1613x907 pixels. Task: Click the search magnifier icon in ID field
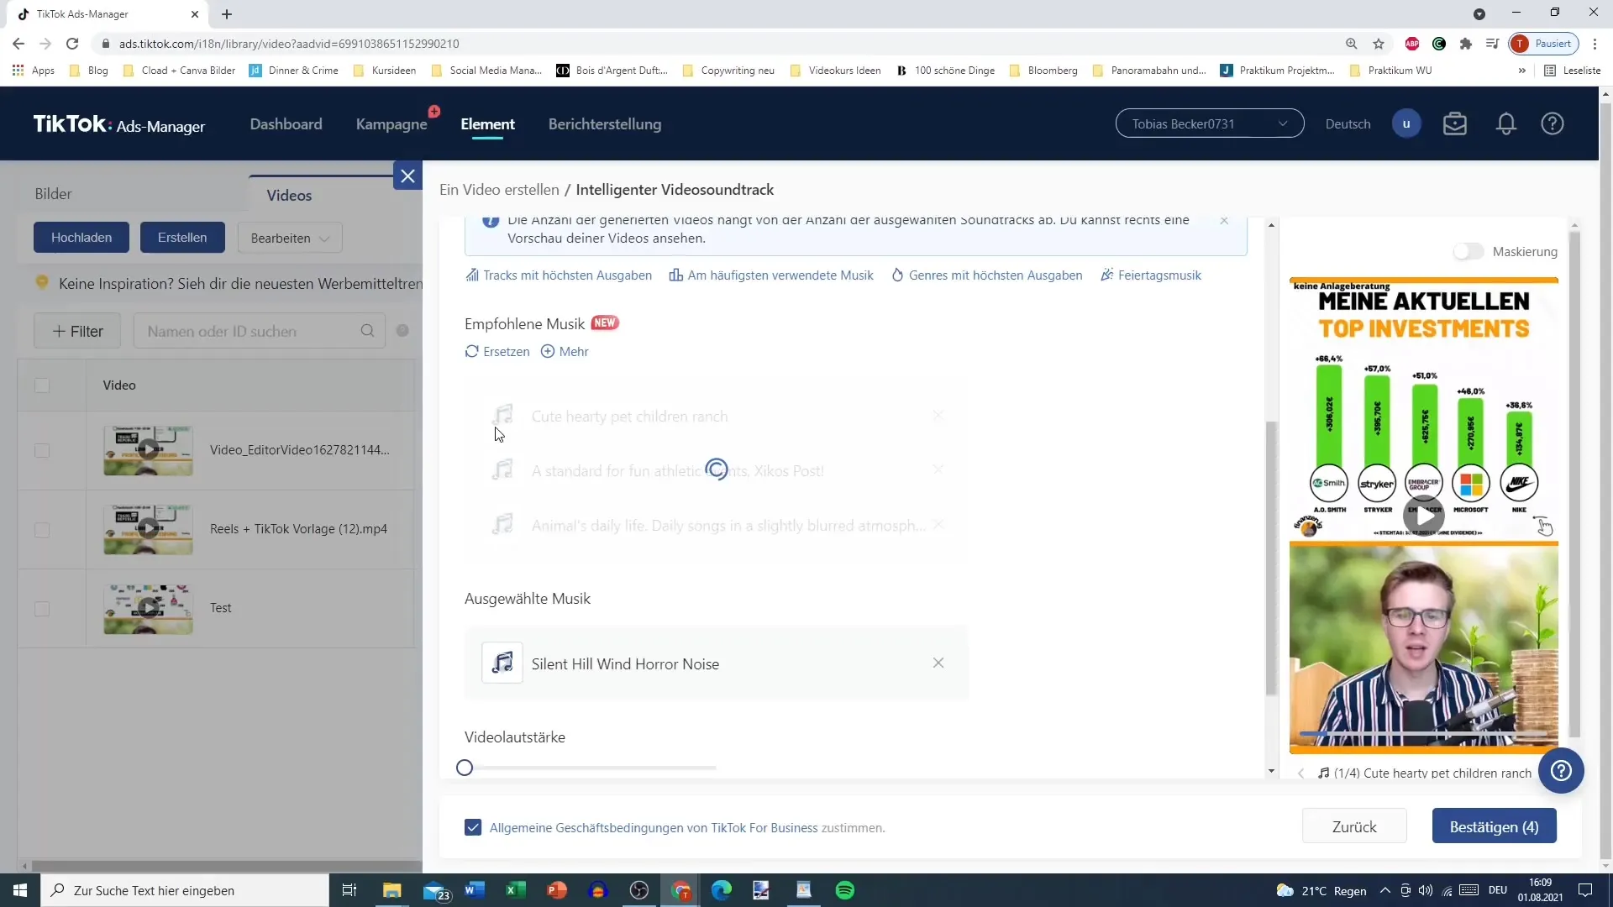coord(367,331)
